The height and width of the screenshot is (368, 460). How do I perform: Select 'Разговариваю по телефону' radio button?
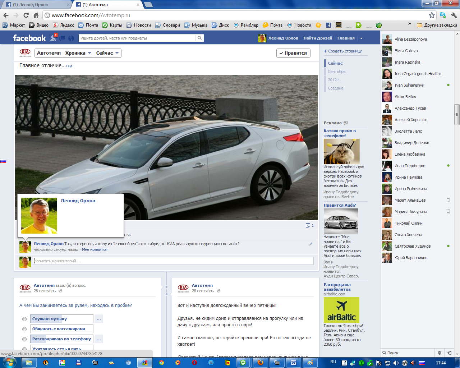point(24,339)
